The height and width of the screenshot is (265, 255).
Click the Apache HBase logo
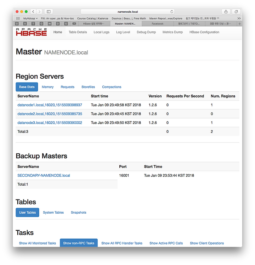pos(32,32)
